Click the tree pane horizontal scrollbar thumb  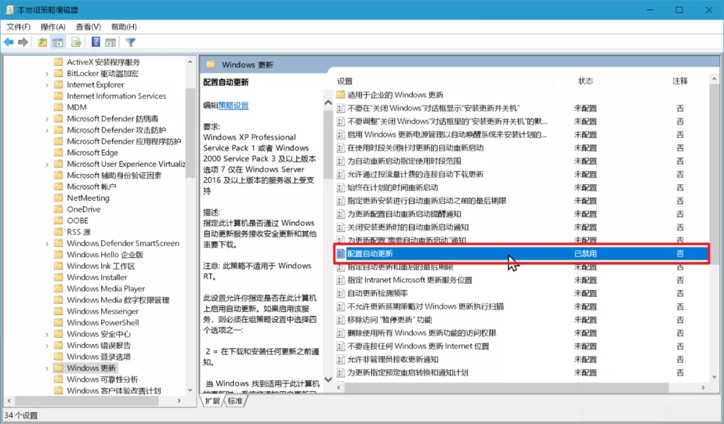pyautogui.click(x=87, y=401)
